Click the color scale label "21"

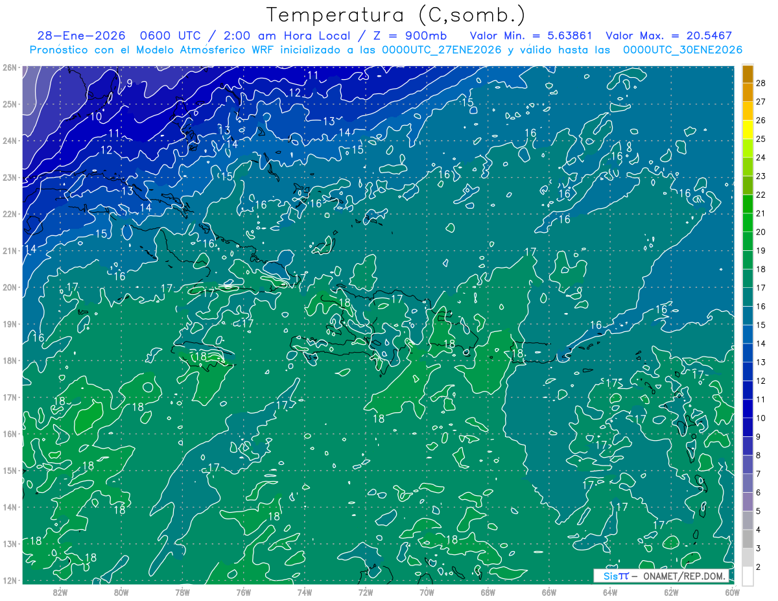[x=760, y=213]
